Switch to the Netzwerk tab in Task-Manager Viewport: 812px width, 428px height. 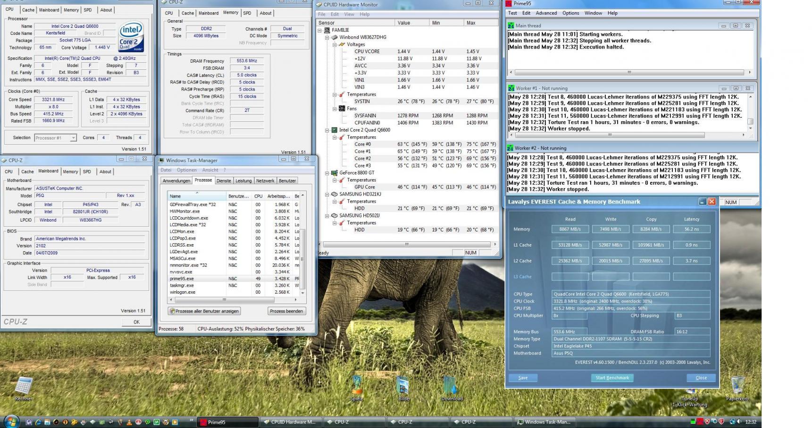265,181
